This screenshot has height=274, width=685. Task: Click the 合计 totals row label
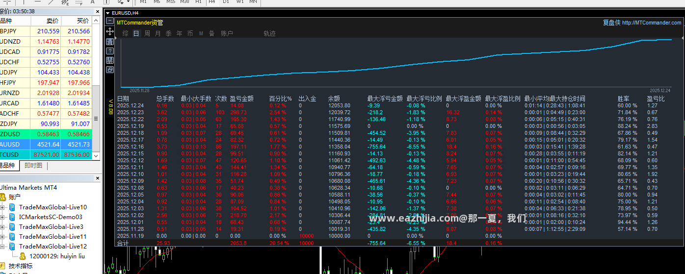[x=123, y=243]
